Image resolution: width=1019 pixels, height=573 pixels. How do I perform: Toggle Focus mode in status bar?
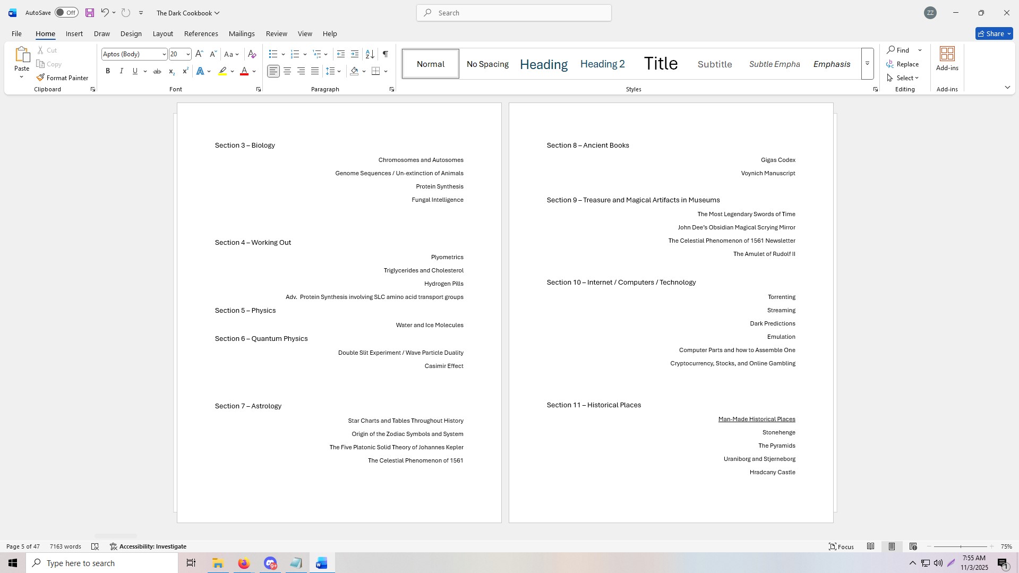(x=842, y=546)
